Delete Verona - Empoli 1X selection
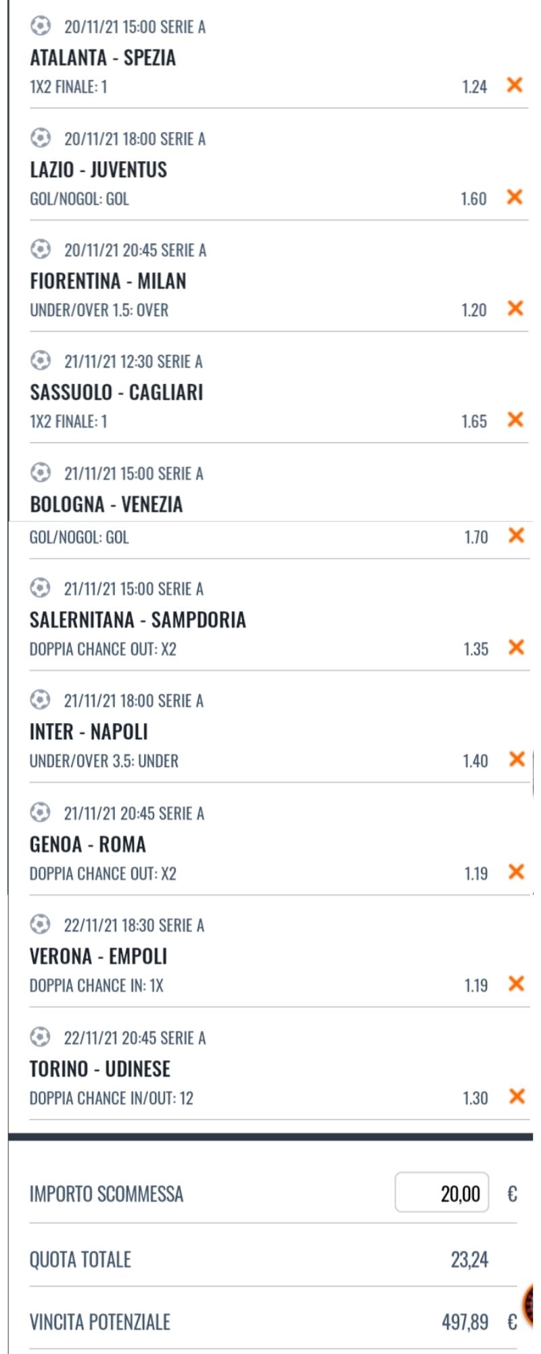Image resolution: width=541 pixels, height=1354 pixels. (x=516, y=984)
